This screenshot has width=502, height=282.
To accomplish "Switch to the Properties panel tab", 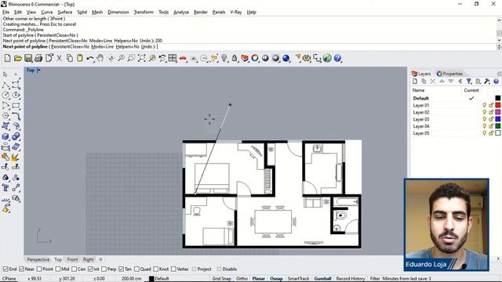I will 449,74.
